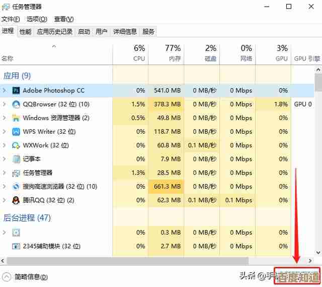Image resolution: width=322 pixels, height=287 pixels.
Task: Click the QQBrowser process icon
Action: (x=16, y=104)
